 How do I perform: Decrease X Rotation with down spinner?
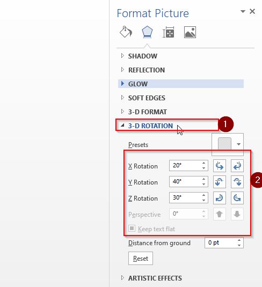(x=203, y=168)
